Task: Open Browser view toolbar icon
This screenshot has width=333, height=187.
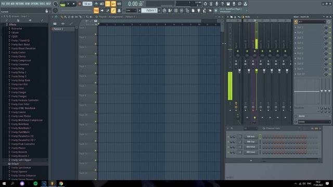Action: click(187, 10)
